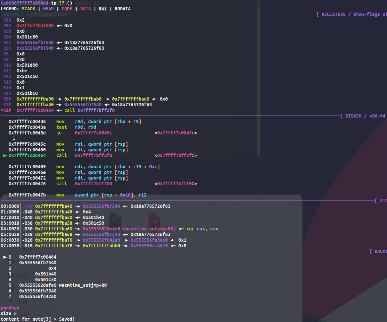Click the RWX label in legend
Screen dimensions: 387x322
(x=103, y=9)
